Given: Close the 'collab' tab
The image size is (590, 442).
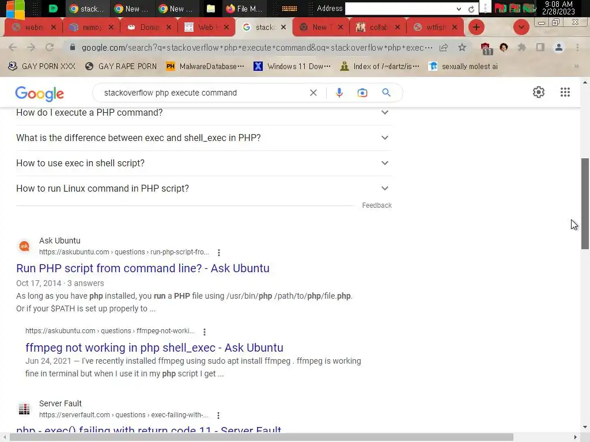Looking at the screenshot, I should pyautogui.click(x=398, y=27).
